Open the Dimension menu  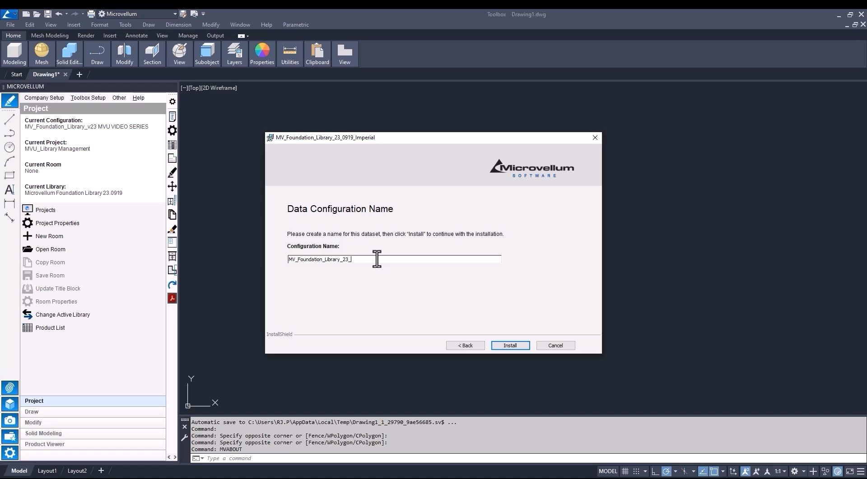(x=178, y=25)
